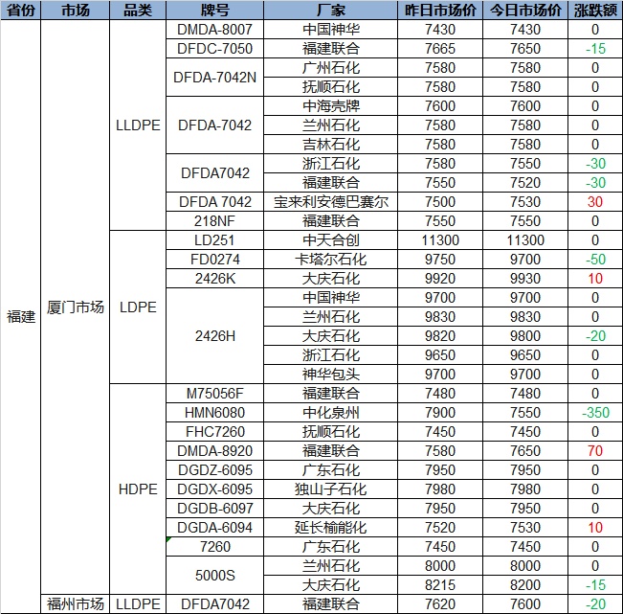Select the DMDA-8920 grade cell
This screenshot has width=623, height=614.
click(215, 450)
